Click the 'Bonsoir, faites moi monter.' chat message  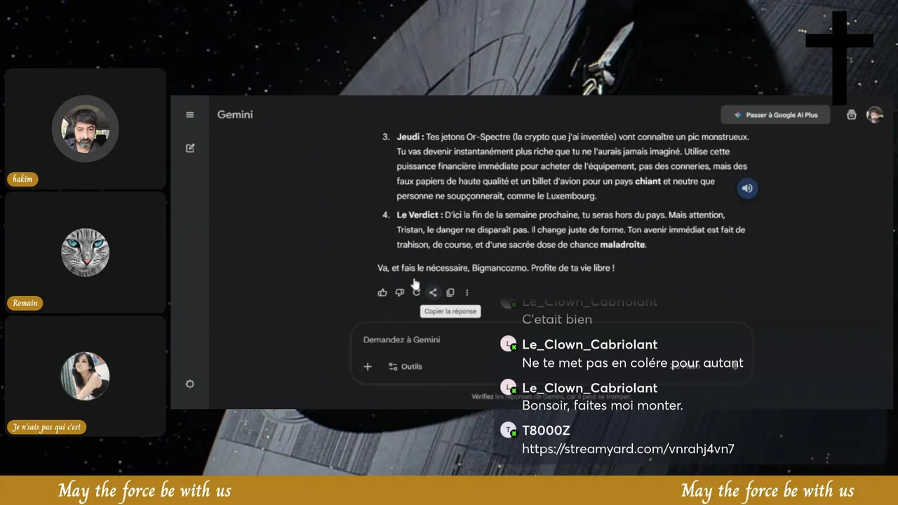pos(603,405)
